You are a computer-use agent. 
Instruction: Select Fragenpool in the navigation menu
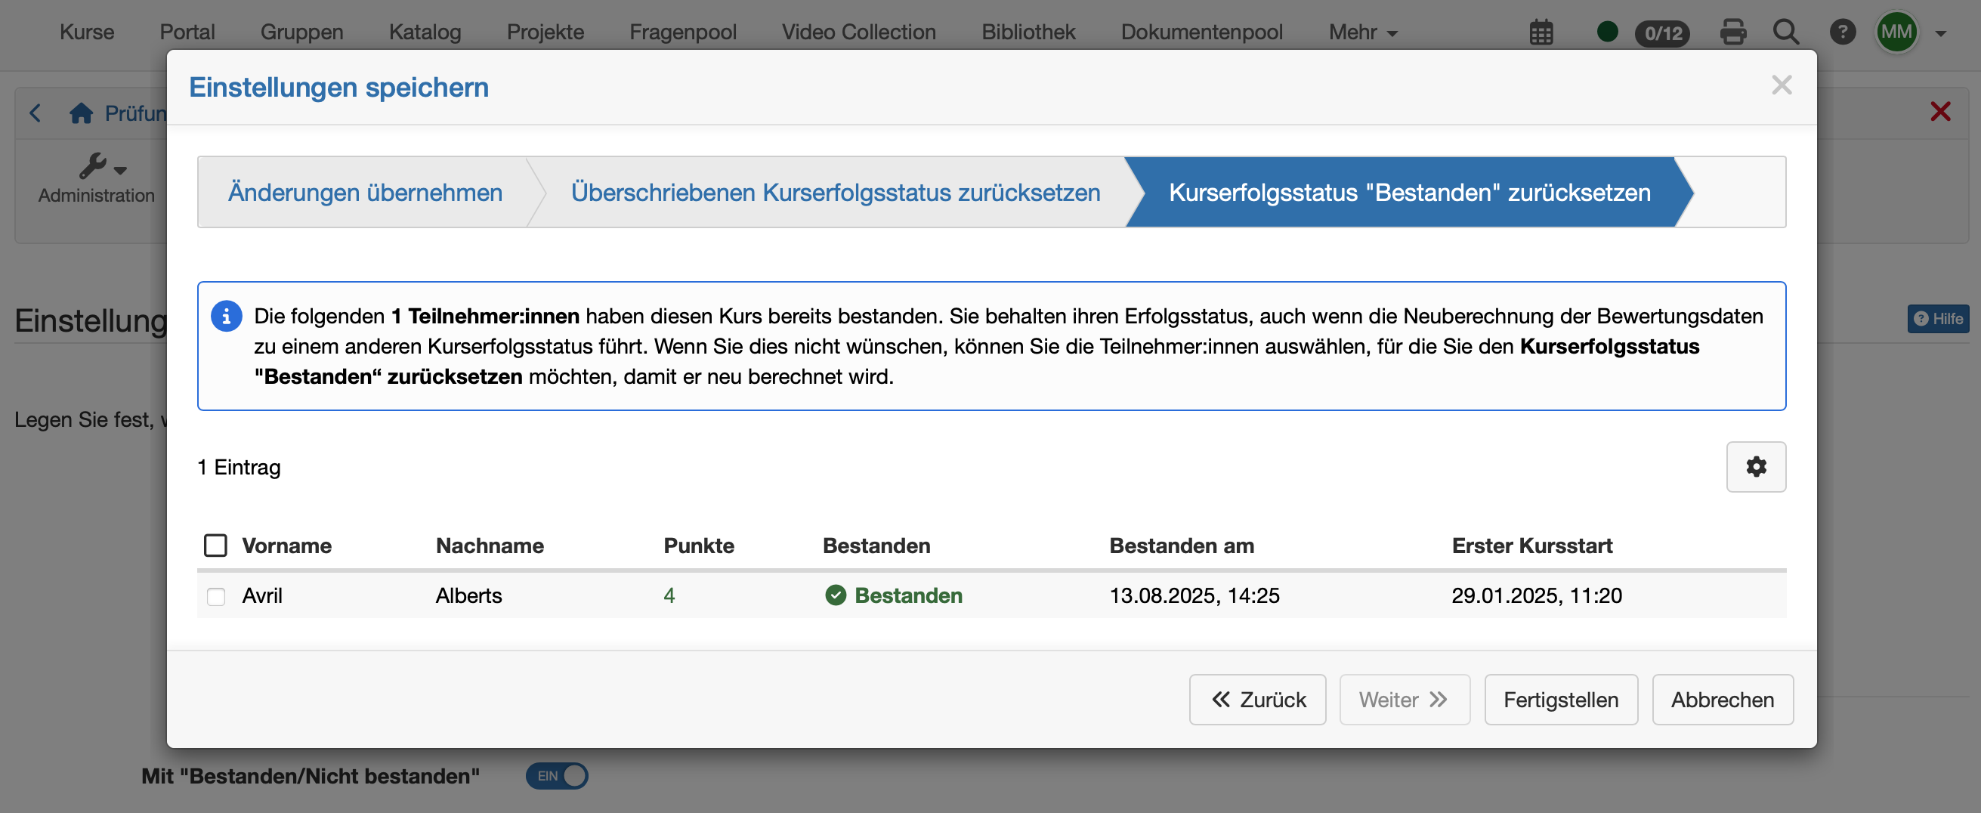pos(682,32)
